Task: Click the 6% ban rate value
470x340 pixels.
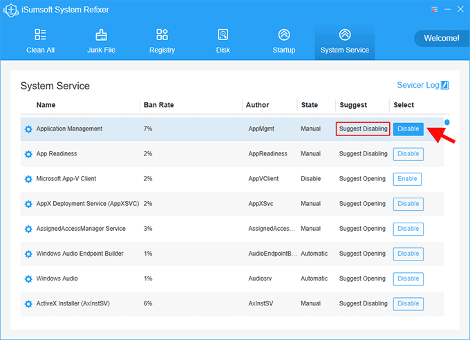Action: click(148, 303)
